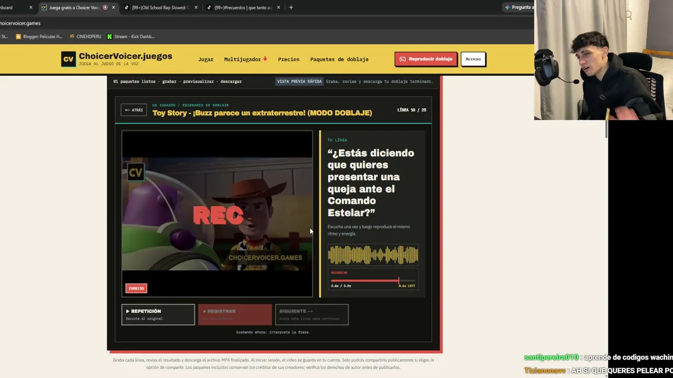Click the recording progress bar
The width and height of the screenshot is (673, 378).
[373, 281]
